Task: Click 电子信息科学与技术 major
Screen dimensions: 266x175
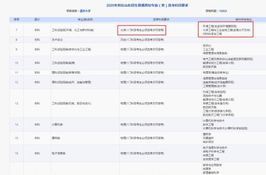Action: [x=215, y=147]
